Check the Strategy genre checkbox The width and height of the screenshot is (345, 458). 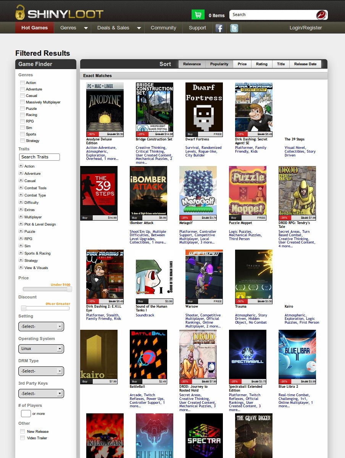click(x=23, y=140)
